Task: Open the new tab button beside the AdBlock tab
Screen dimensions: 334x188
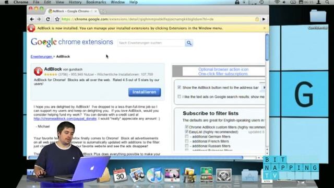Action: (x=103, y=11)
